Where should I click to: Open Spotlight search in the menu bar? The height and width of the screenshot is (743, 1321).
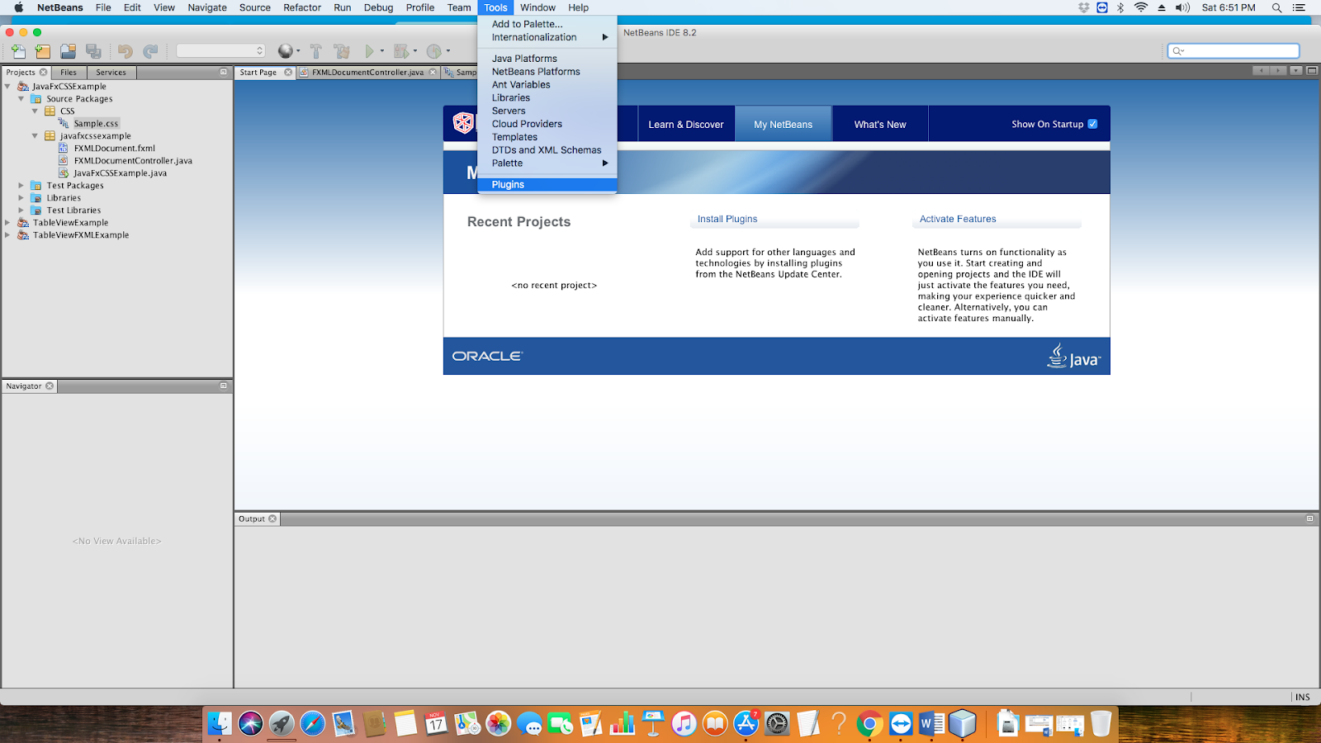pos(1276,7)
